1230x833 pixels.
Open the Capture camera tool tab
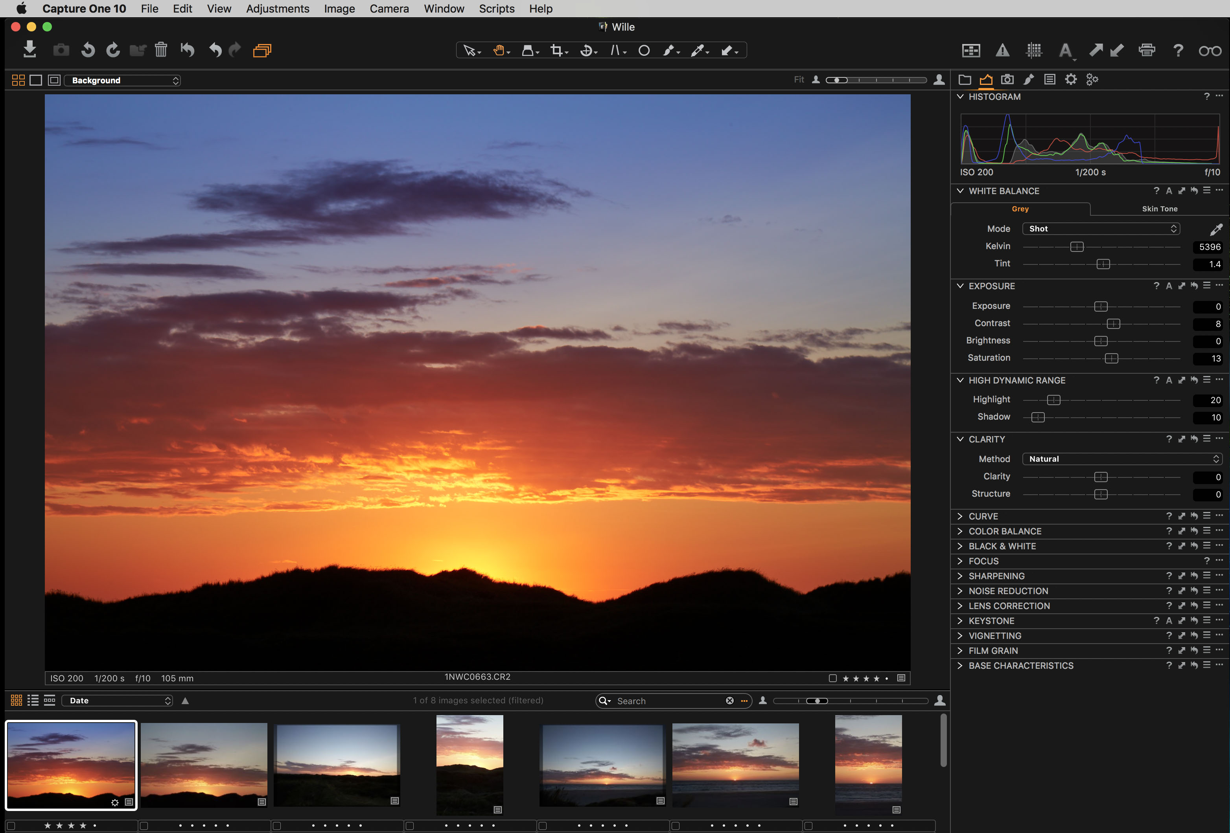click(x=1007, y=79)
